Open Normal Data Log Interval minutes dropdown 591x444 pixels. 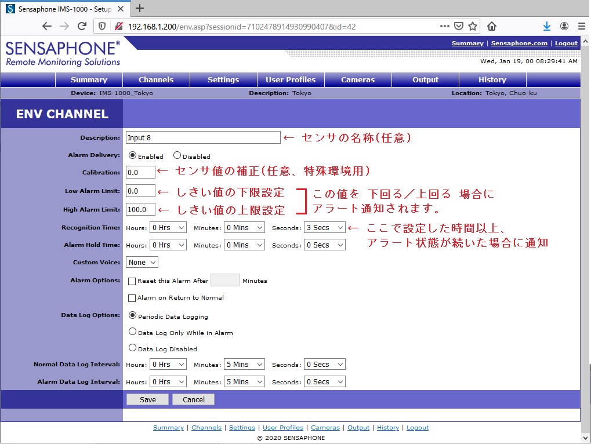(x=244, y=364)
